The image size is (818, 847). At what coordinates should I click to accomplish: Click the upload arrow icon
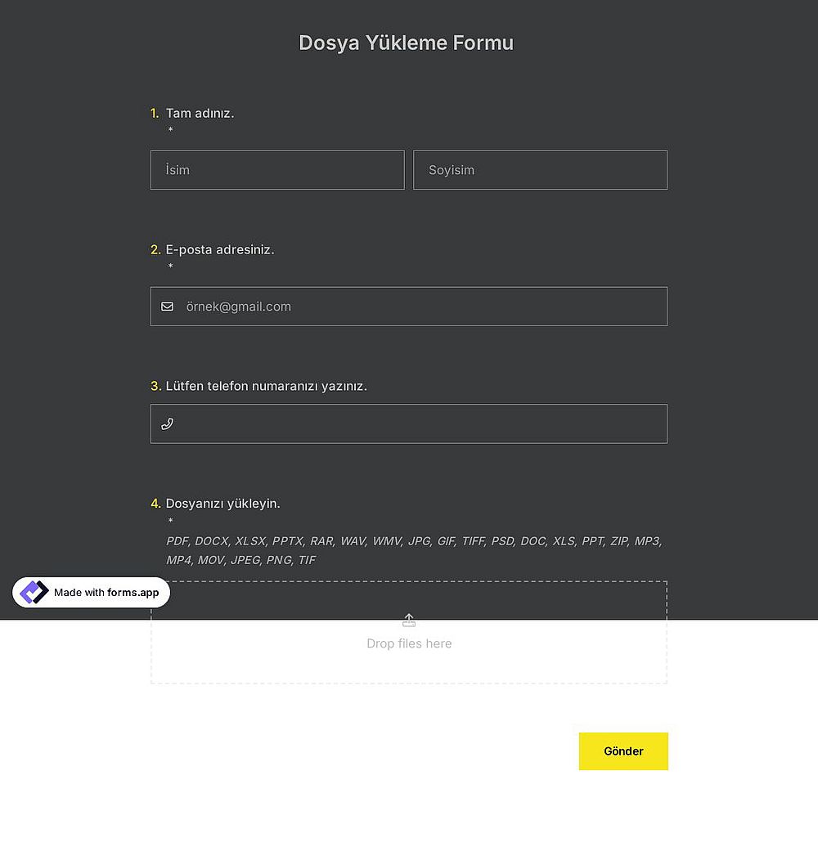(409, 620)
